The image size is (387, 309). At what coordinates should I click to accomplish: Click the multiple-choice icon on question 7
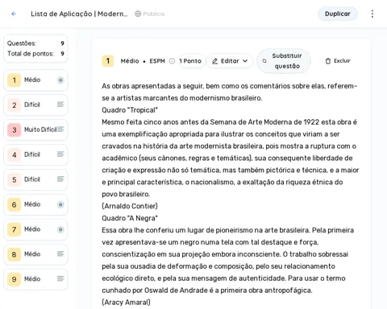(60, 229)
